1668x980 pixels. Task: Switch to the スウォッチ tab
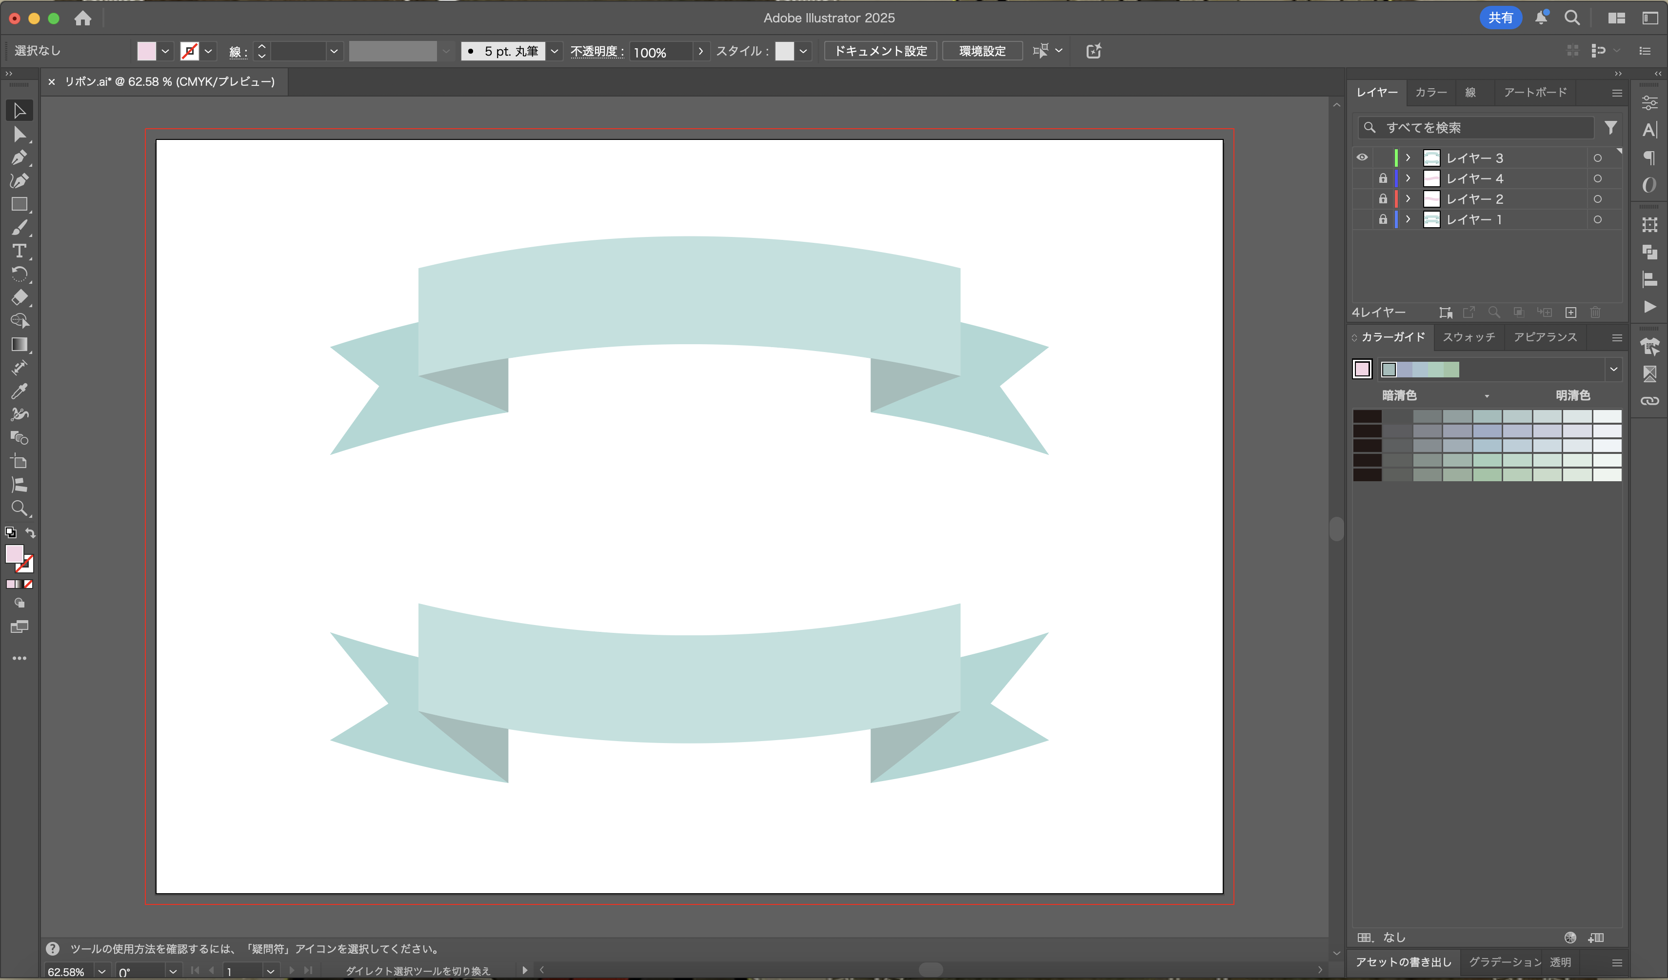coord(1468,337)
